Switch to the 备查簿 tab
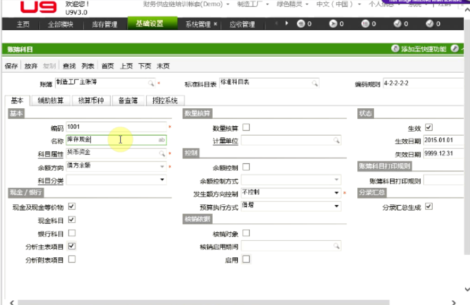The width and height of the screenshot is (470, 305). 128,100
